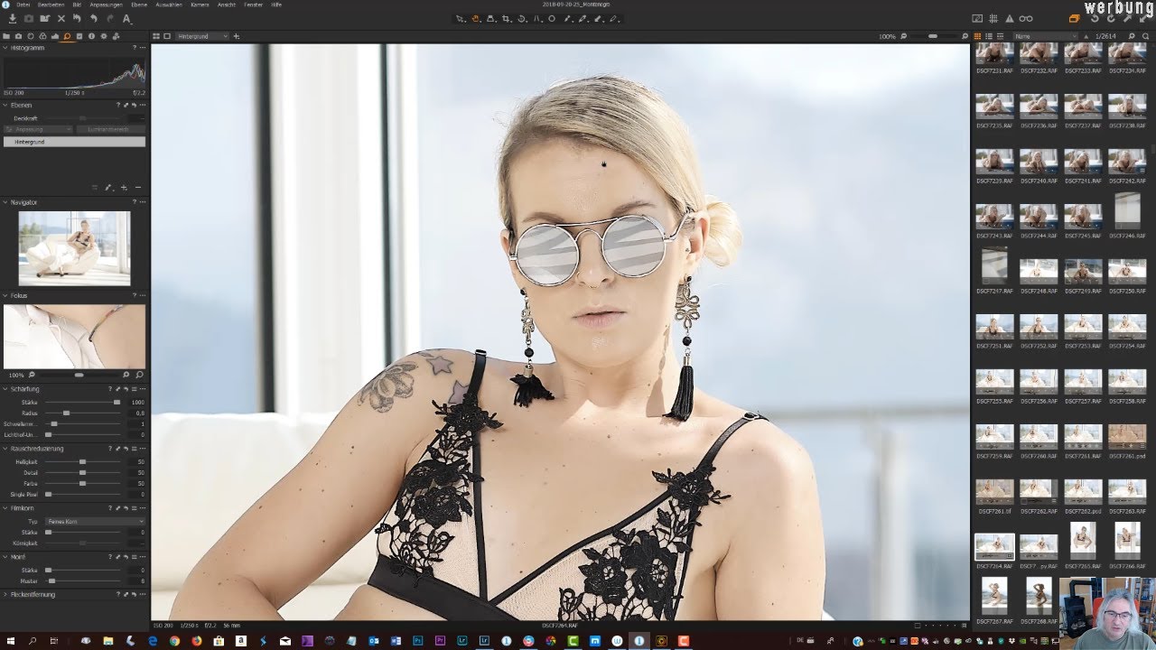Click the text 'A' auto adjust icon
Viewport: 1156px width, 650px height.
126,18
